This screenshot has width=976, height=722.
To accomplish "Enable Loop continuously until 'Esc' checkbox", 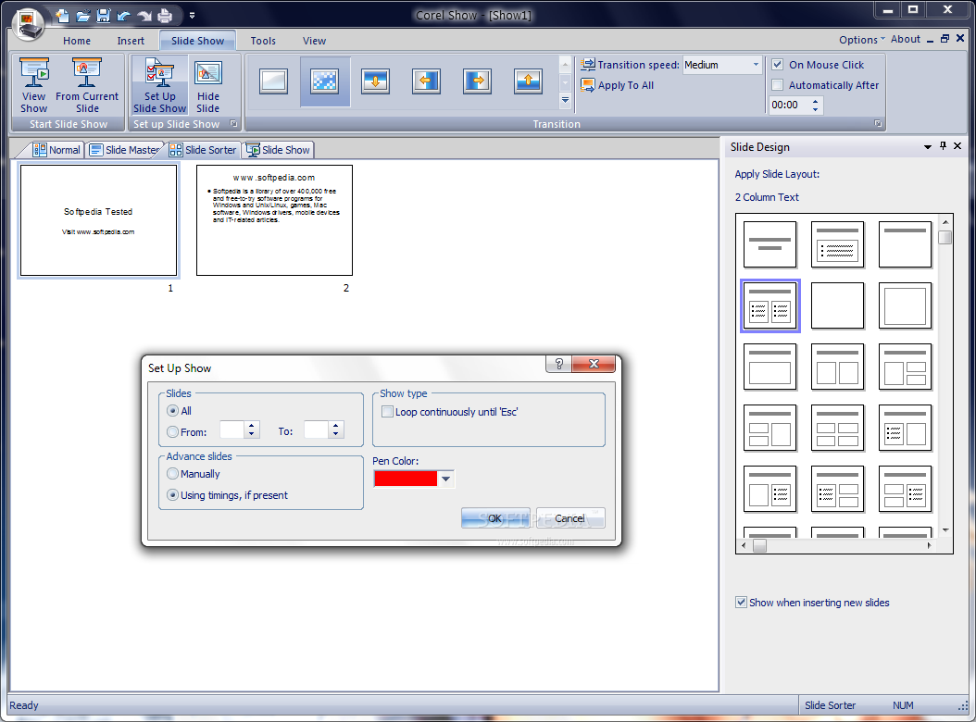I will (387, 411).
